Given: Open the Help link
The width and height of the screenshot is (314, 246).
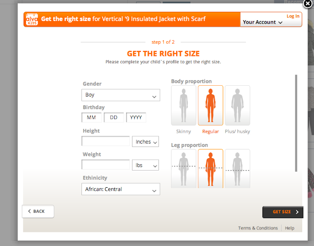Looking at the screenshot, I should point(289,228).
